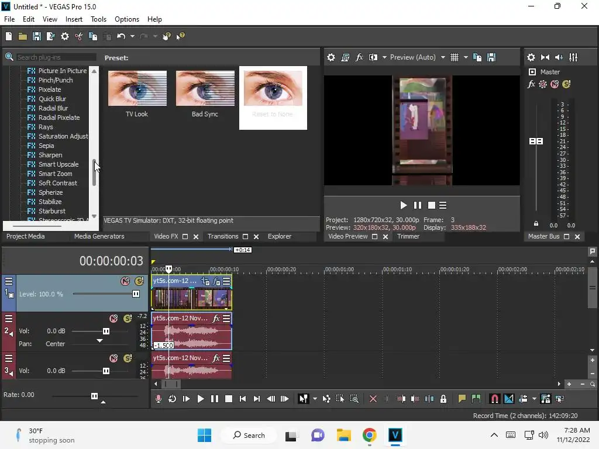Open Video Output FX in the preview toolbar
This screenshot has width=599, height=449.
point(359,57)
